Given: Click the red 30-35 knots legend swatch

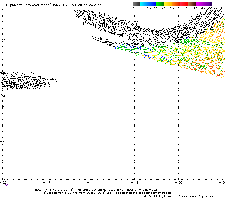Looking at the screenshot, I should tap(184, 4).
